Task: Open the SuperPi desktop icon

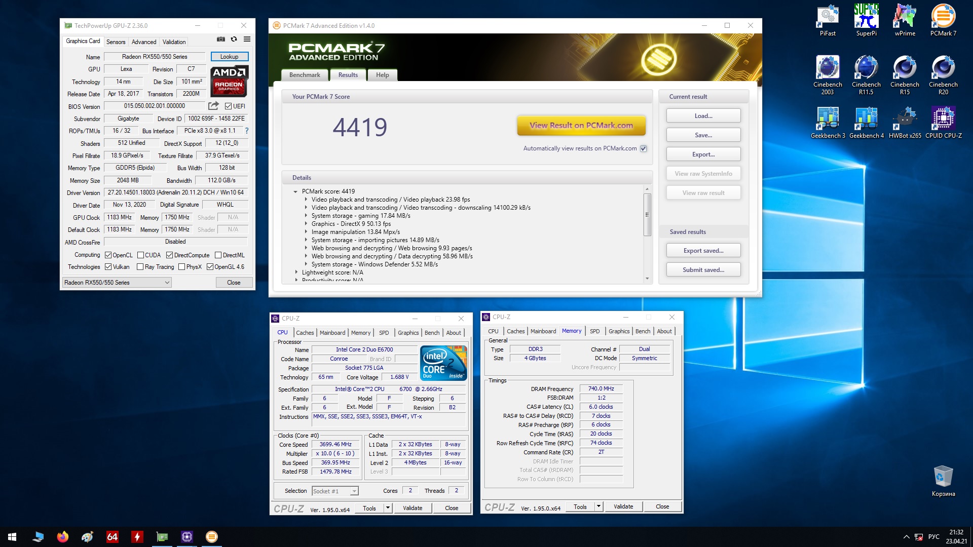Action: coord(866,20)
